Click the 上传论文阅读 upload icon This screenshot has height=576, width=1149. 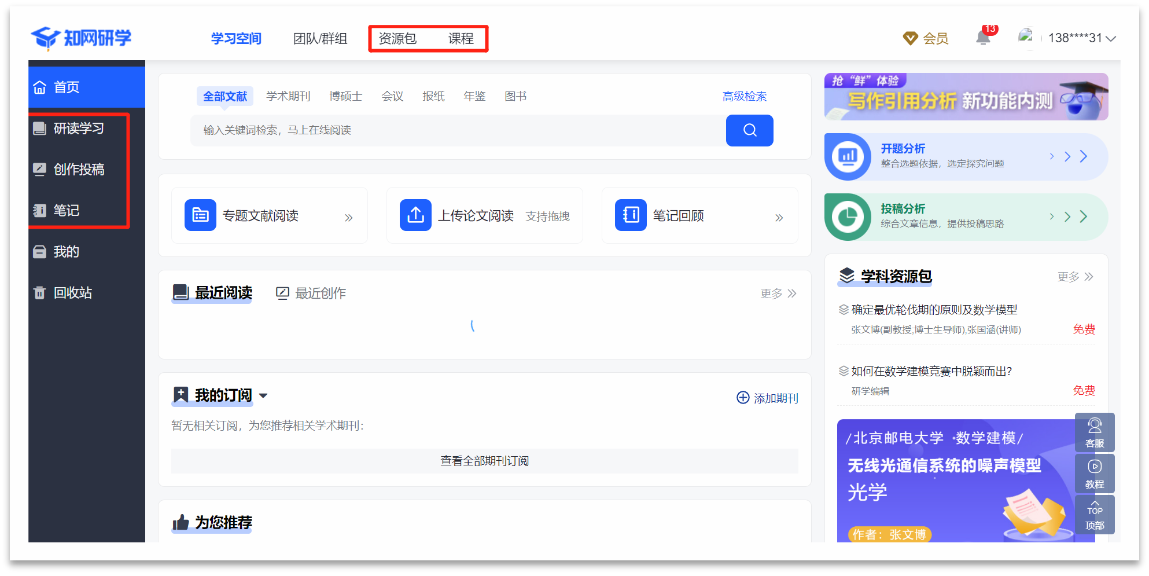(x=415, y=215)
